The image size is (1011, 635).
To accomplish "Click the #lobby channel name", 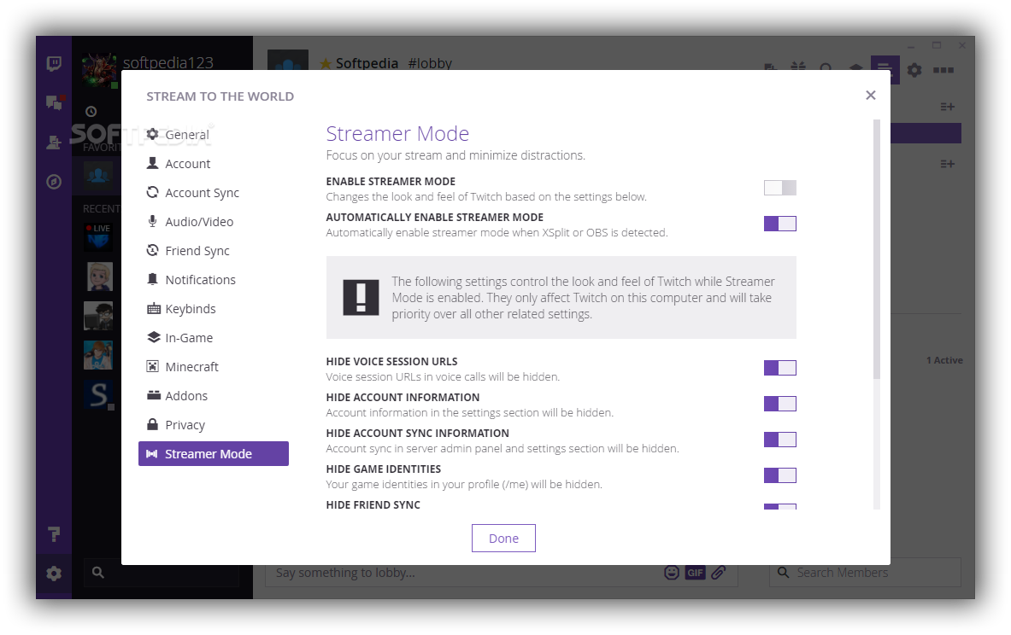I will (429, 63).
